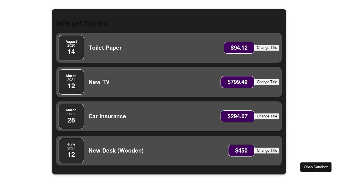
Task: Click Change Title for Toilet Paper
Action: coord(267,48)
